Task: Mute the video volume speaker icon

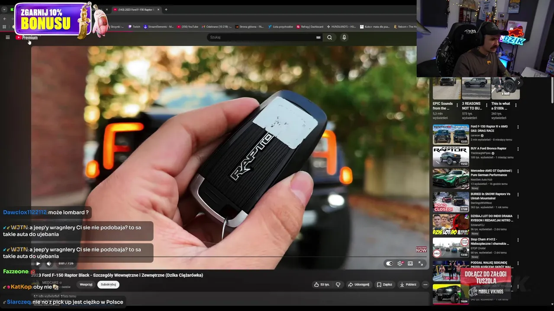Action: click(x=49, y=263)
